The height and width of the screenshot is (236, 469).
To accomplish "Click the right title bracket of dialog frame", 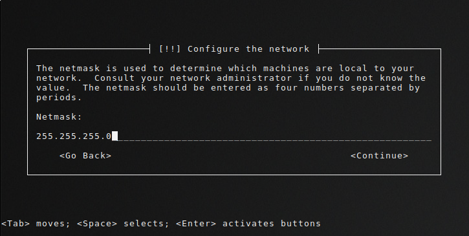I will click(319, 48).
